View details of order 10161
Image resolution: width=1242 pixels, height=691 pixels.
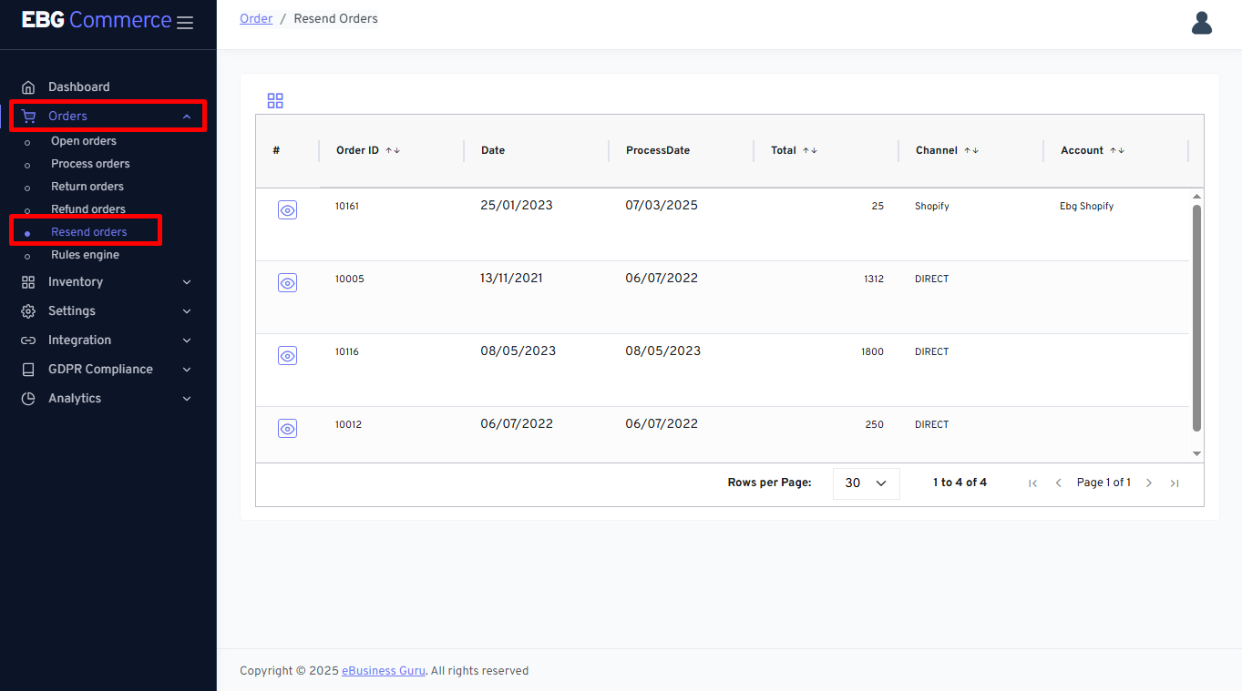pos(287,209)
